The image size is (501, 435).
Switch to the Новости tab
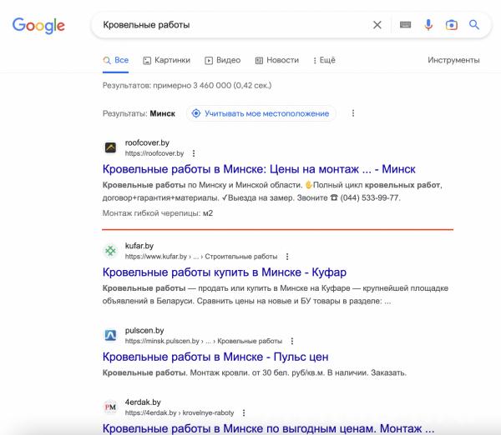click(277, 60)
